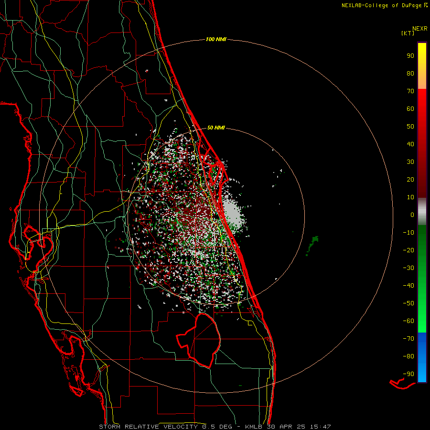430x430 pixels.
Task: Click the -30 value on the velocity scale
Action: coord(408,268)
